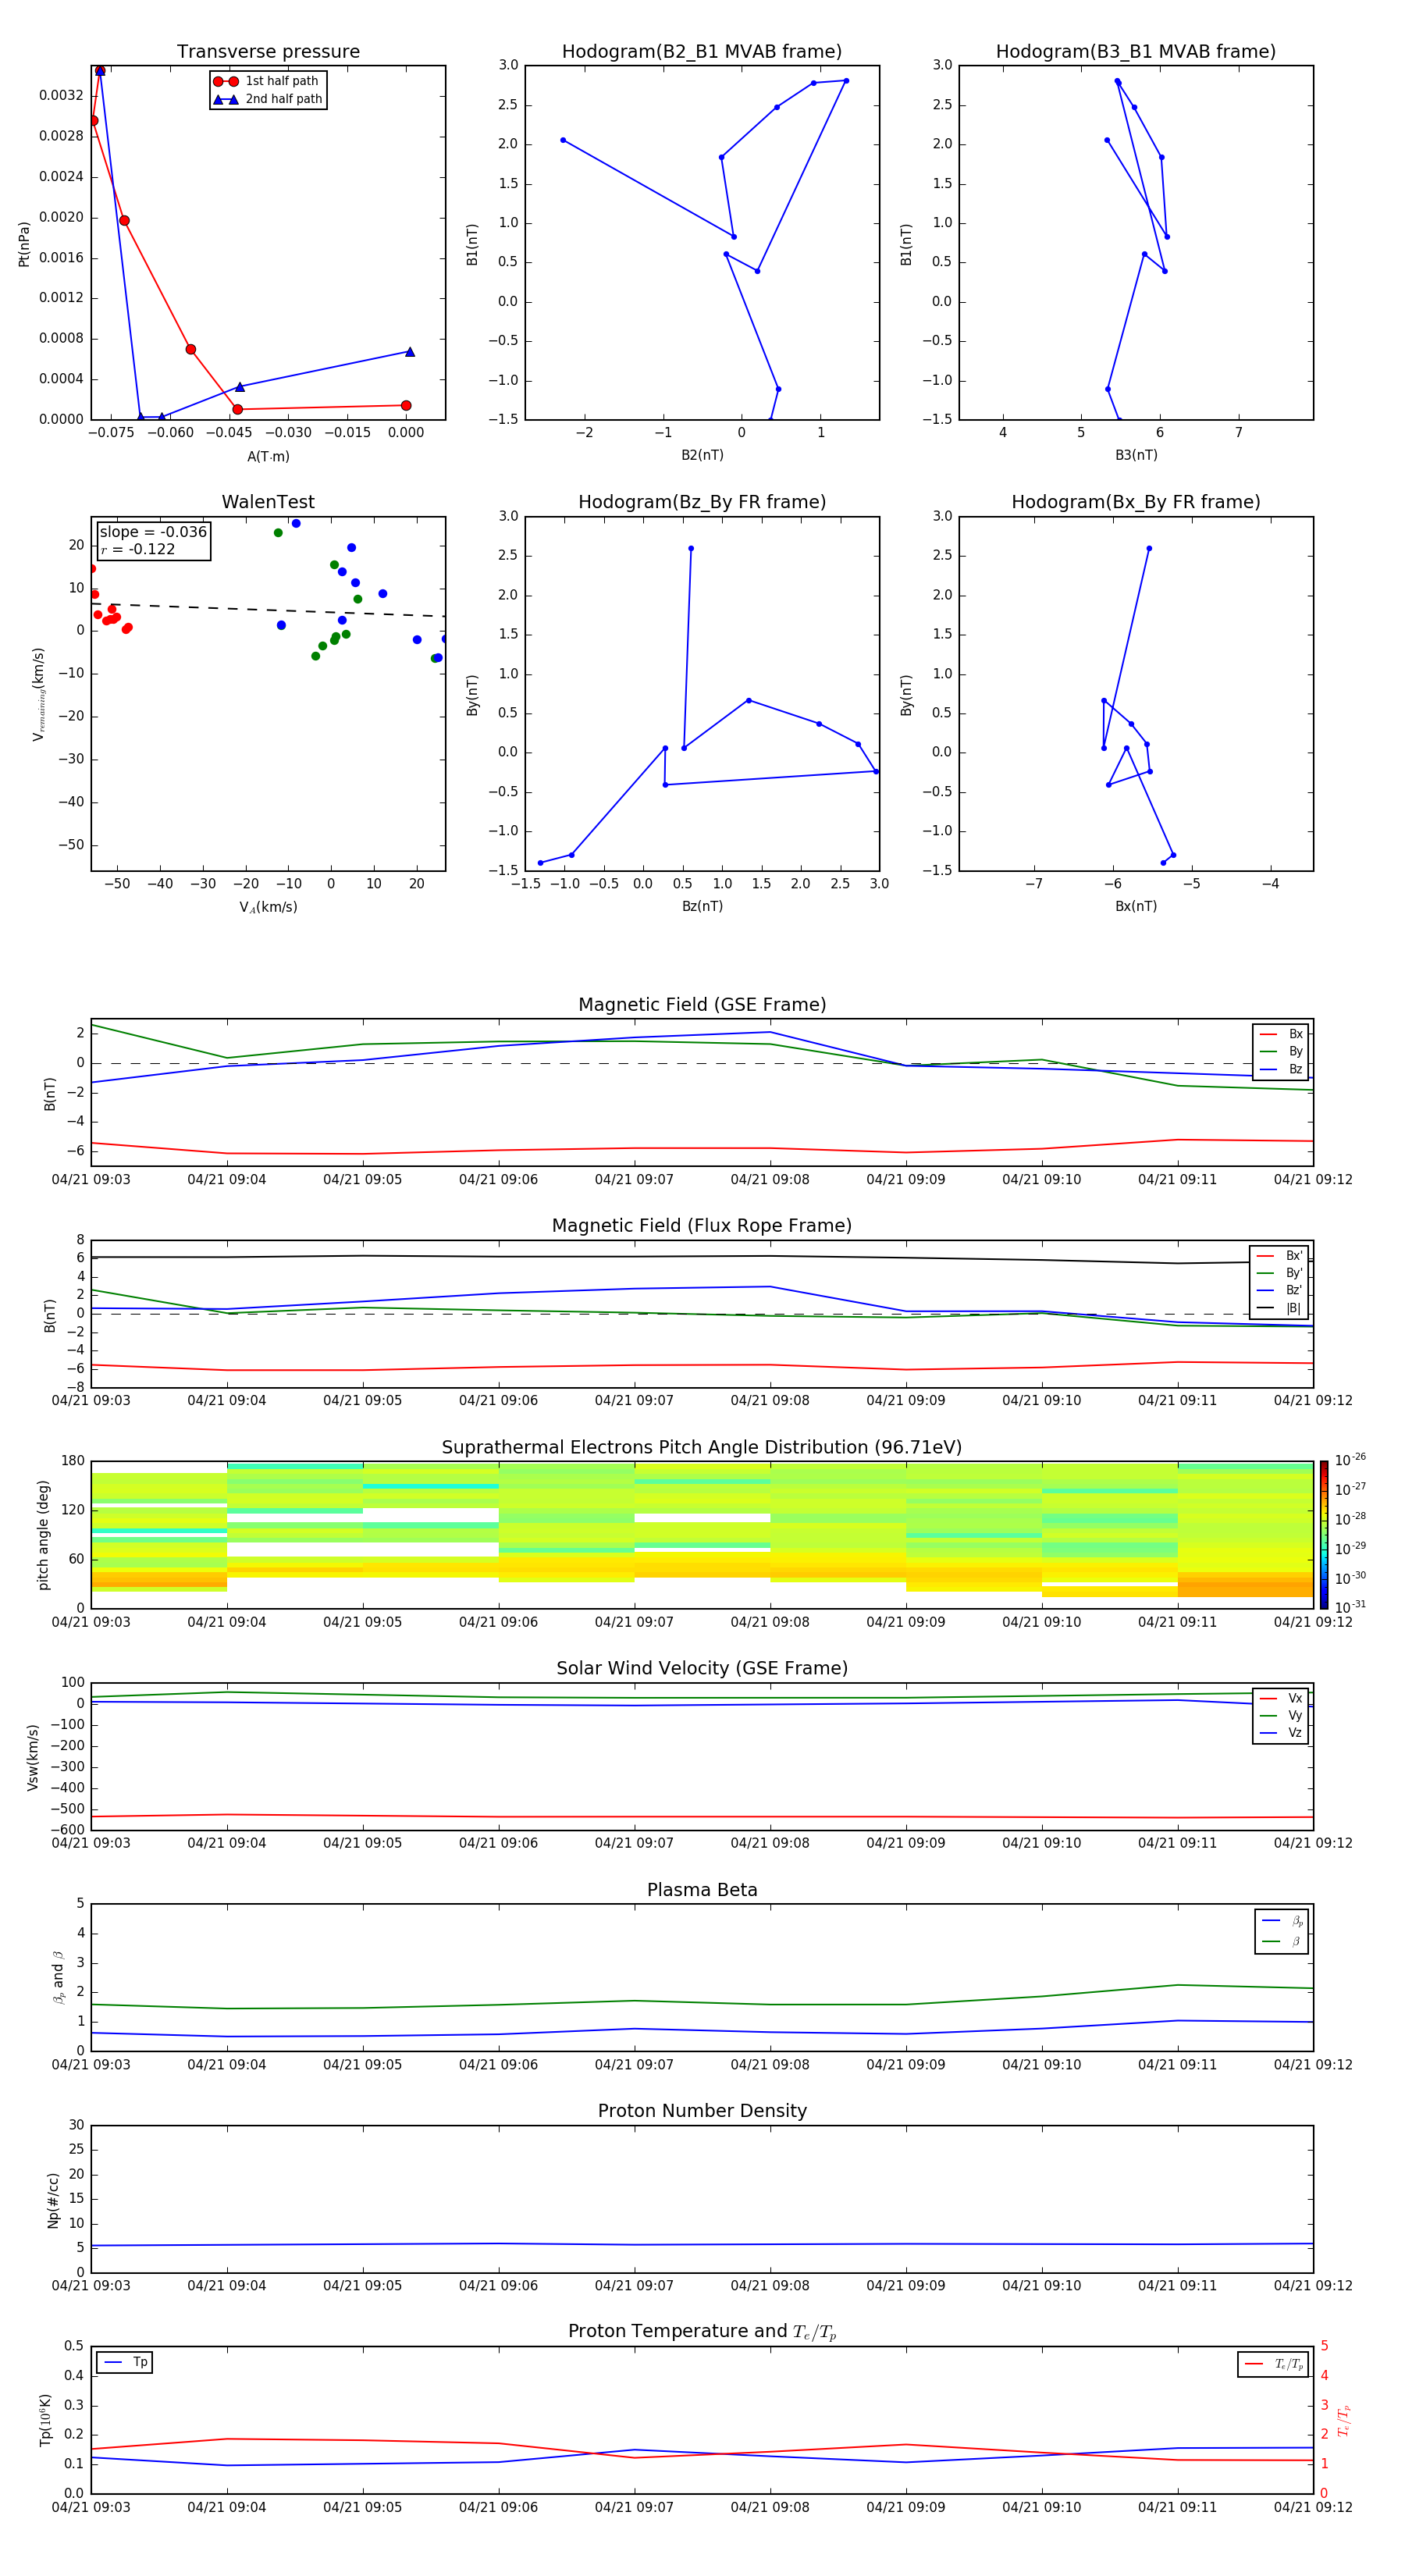Image resolution: width=1405 pixels, height=2576 pixels.
Task: Click the Suprathermal Electrons Pitch Angle Distribution title
Action: coord(702,1448)
